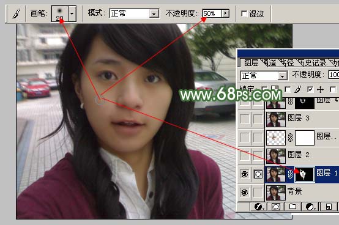Select the transparent checkered layer thumbnail
Screen dimensions: 339x225
click(275, 138)
